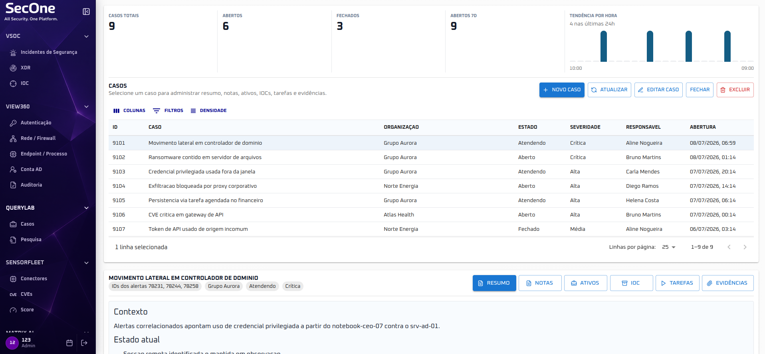The height and width of the screenshot is (354, 765).
Task: Open COLUNAS column selector
Action: (x=129, y=111)
